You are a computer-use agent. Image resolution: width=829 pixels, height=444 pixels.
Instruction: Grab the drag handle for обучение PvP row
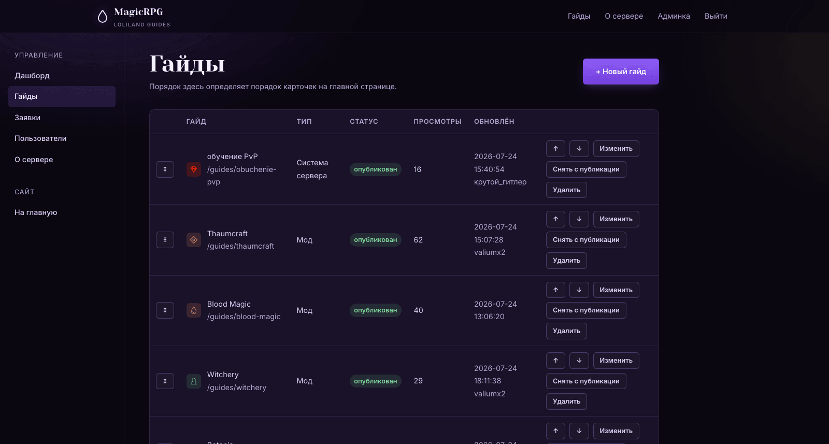[165, 169]
